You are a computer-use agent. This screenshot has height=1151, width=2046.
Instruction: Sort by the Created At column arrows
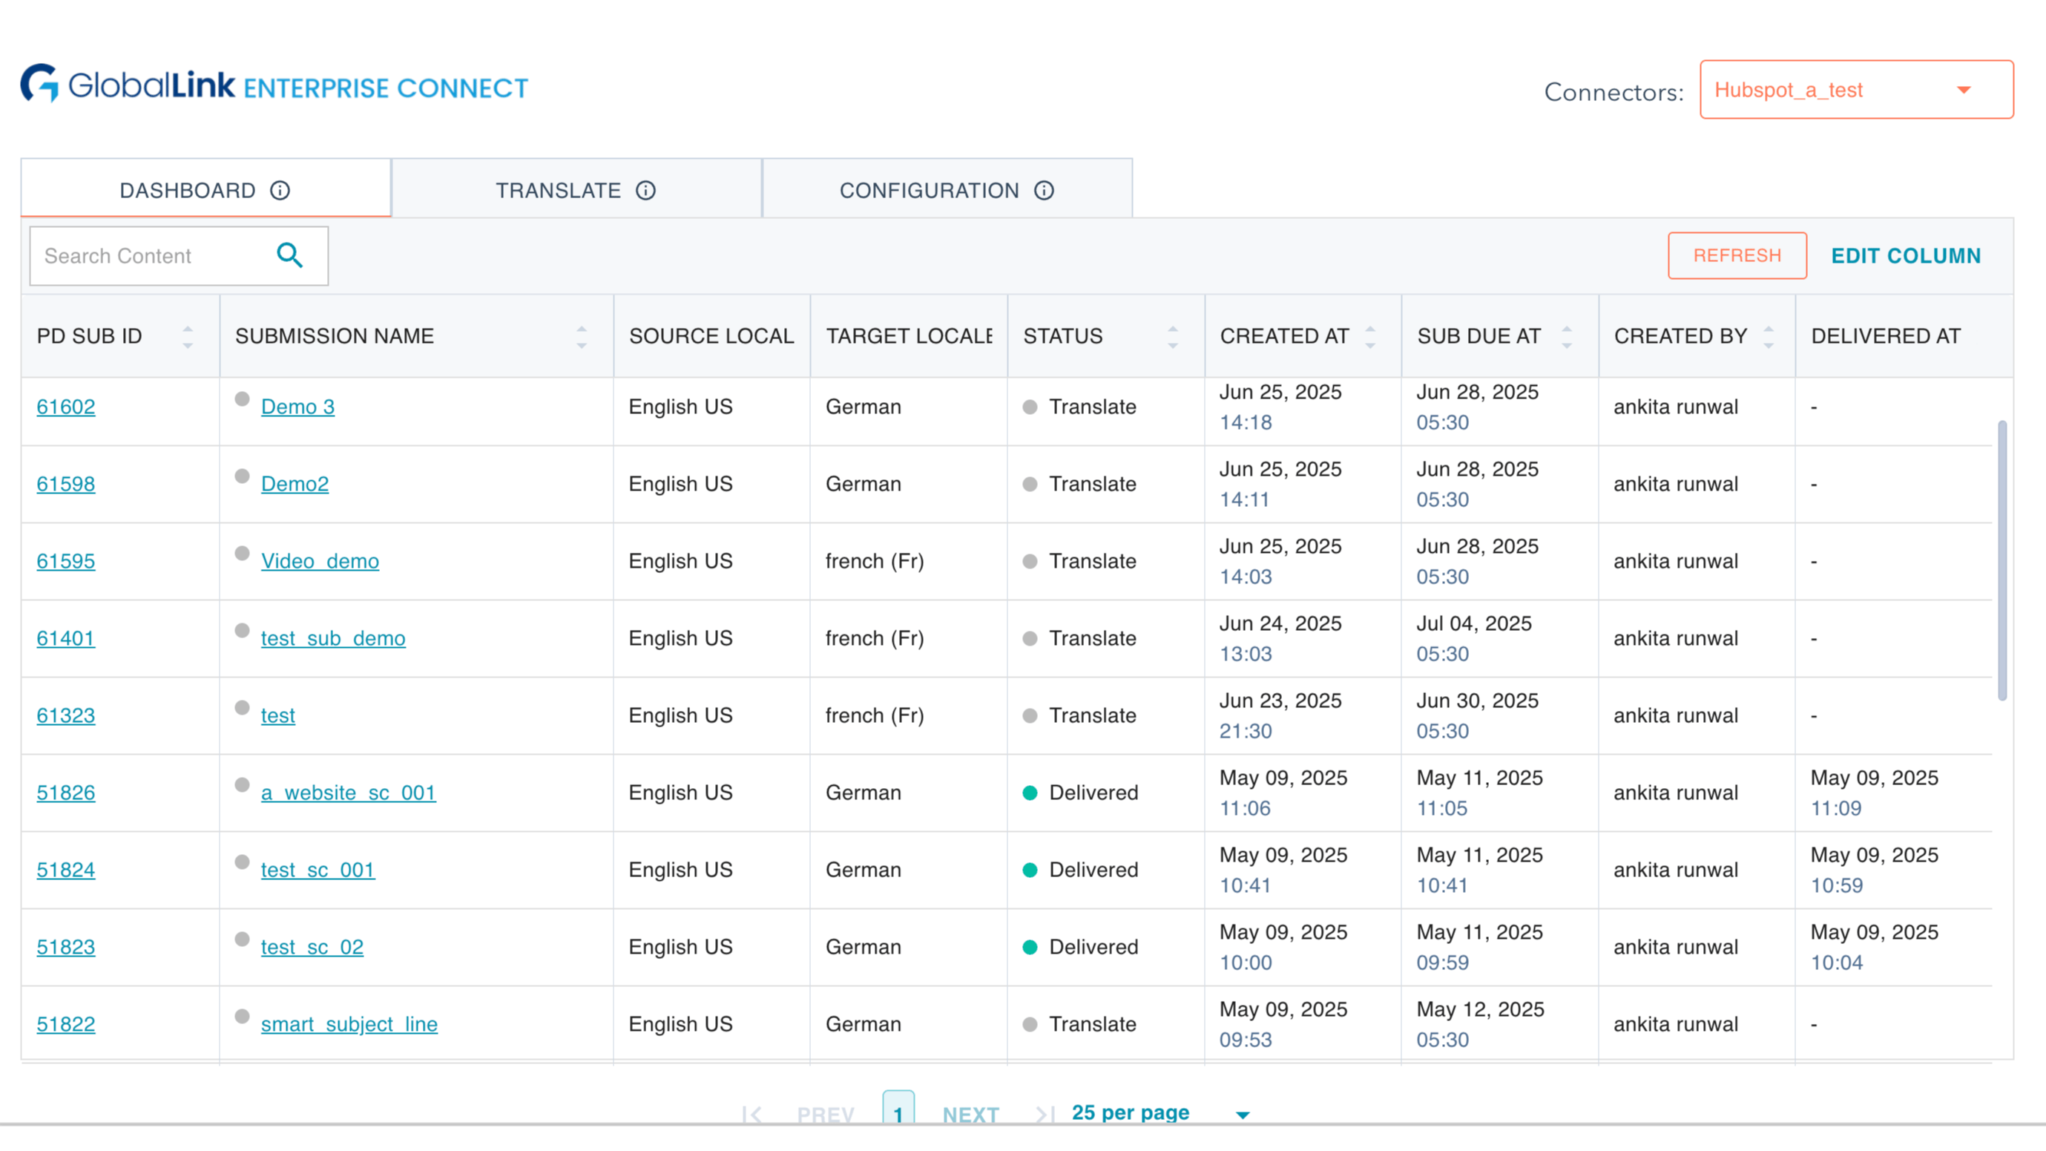coord(1370,337)
